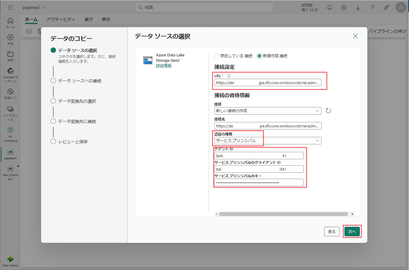This screenshot has height=270, width=409.
Task: Click パイプラインの呼び toolbar item
Action: coord(387,31)
